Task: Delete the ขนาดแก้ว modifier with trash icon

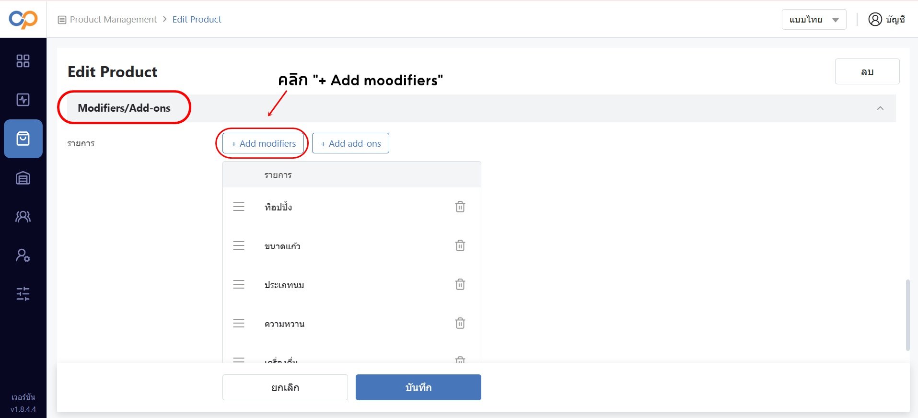Action: (x=460, y=245)
